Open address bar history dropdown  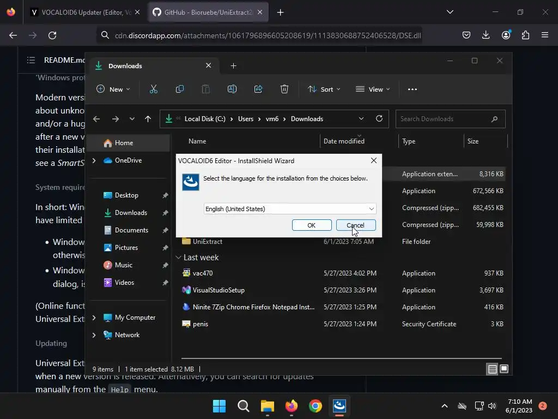361,118
